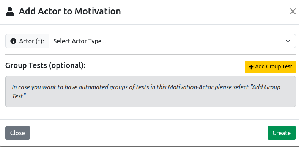
Task: Open the Select Actor Type combo box
Action: [x=172, y=41]
